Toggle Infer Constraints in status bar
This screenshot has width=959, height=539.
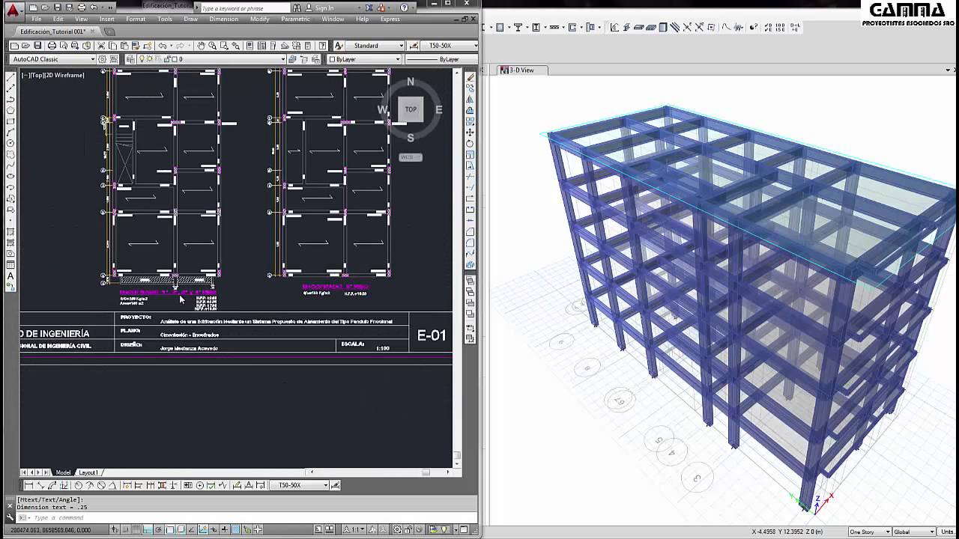click(x=115, y=529)
